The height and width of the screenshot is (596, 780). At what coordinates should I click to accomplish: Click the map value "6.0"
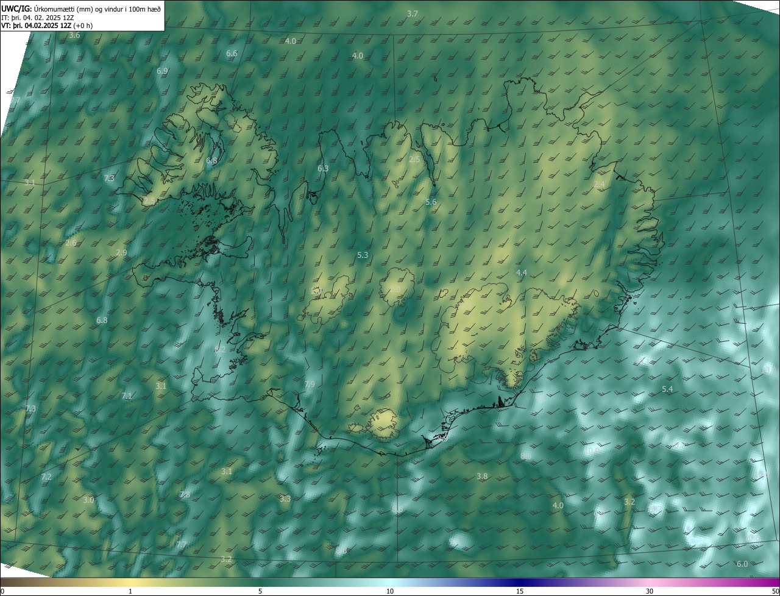click(x=742, y=564)
